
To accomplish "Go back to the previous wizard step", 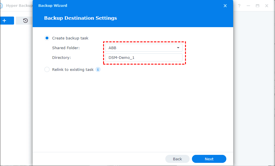I will (177, 159).
